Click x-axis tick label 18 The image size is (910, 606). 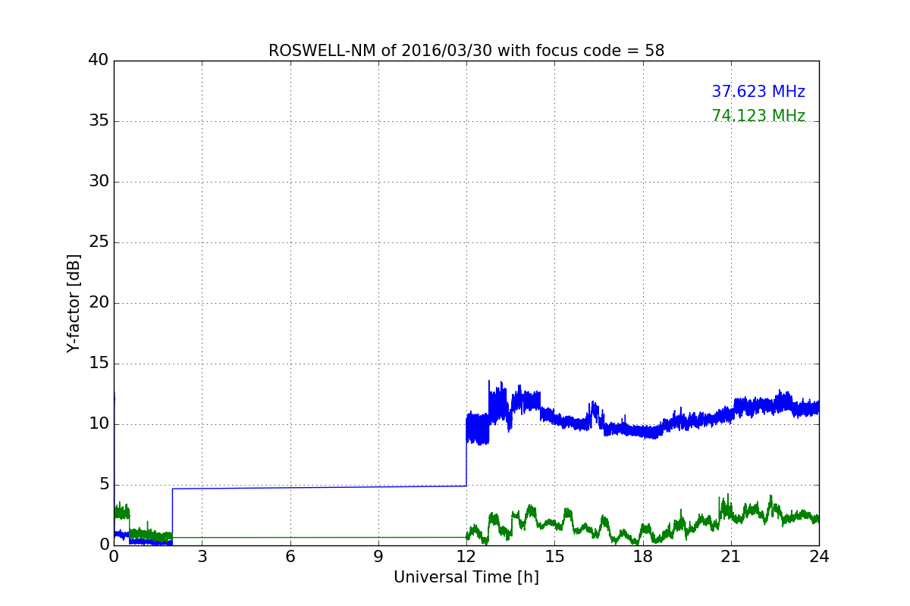click(x=643, y=557)
